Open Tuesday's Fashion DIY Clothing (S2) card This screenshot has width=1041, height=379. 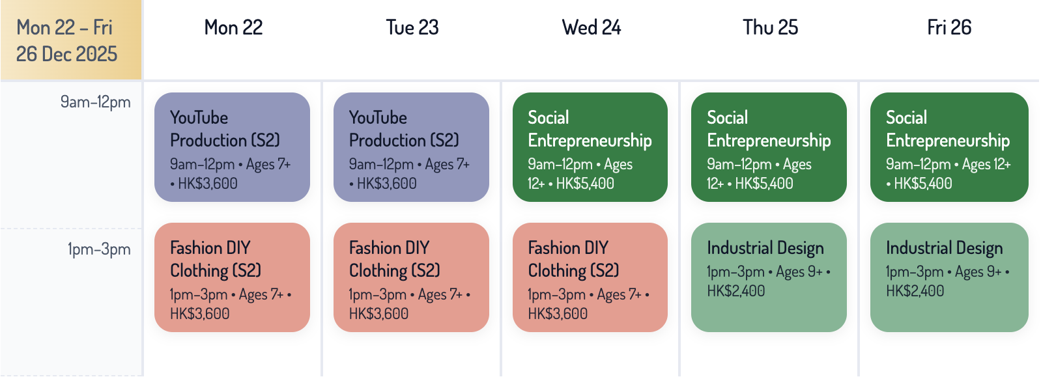[x=411, y=277]
